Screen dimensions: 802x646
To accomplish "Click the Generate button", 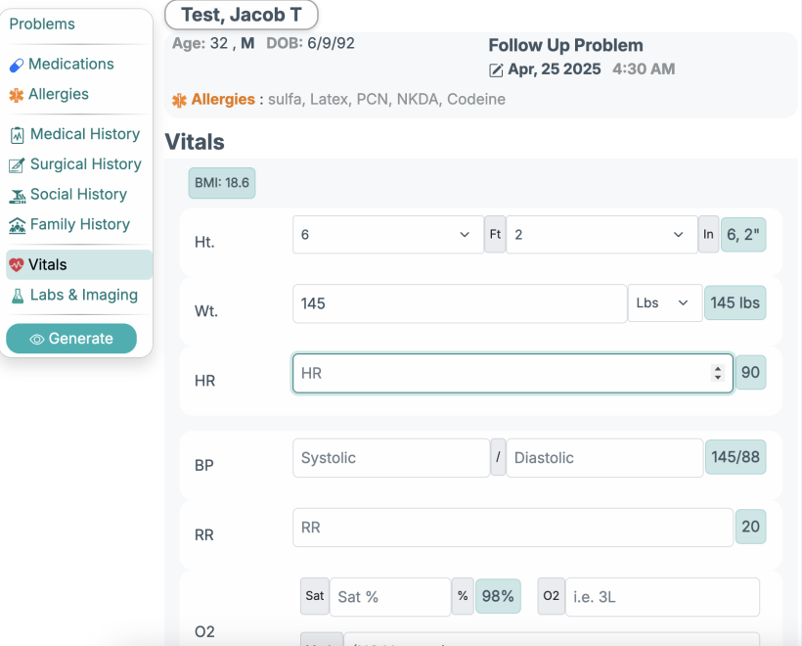I will (71, 339).
